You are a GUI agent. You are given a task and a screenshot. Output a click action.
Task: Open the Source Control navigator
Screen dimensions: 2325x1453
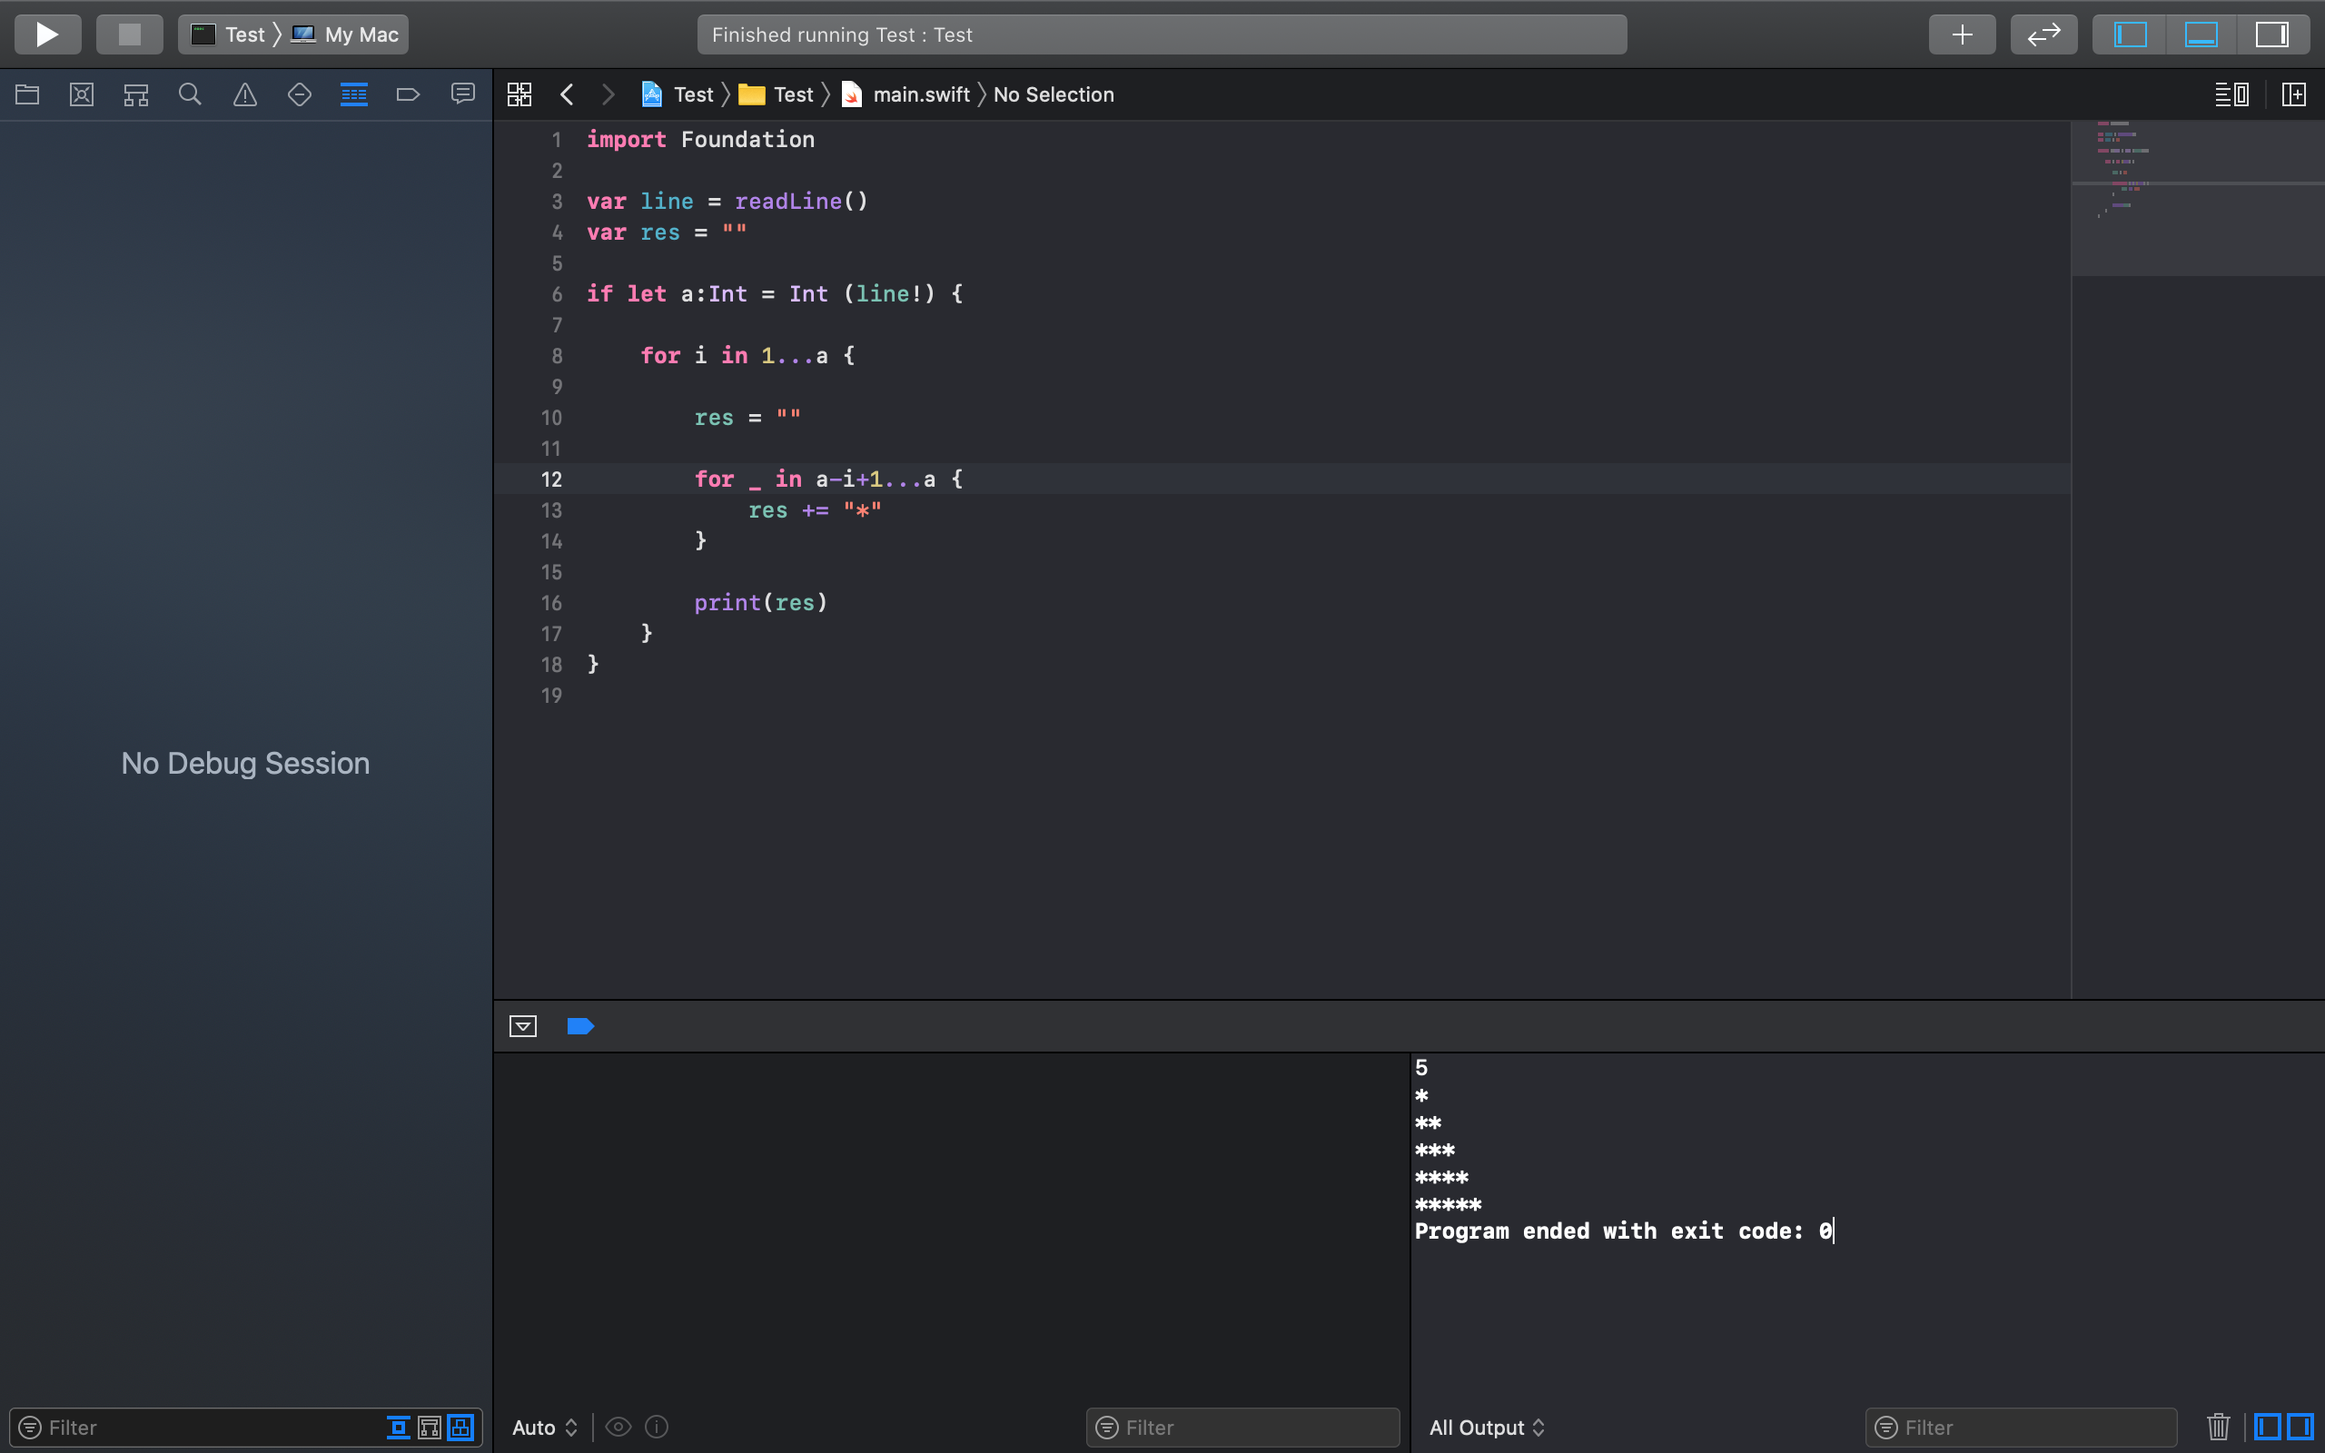pos(82,94)
